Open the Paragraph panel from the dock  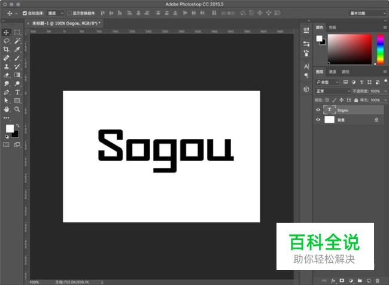pos(306,75)
